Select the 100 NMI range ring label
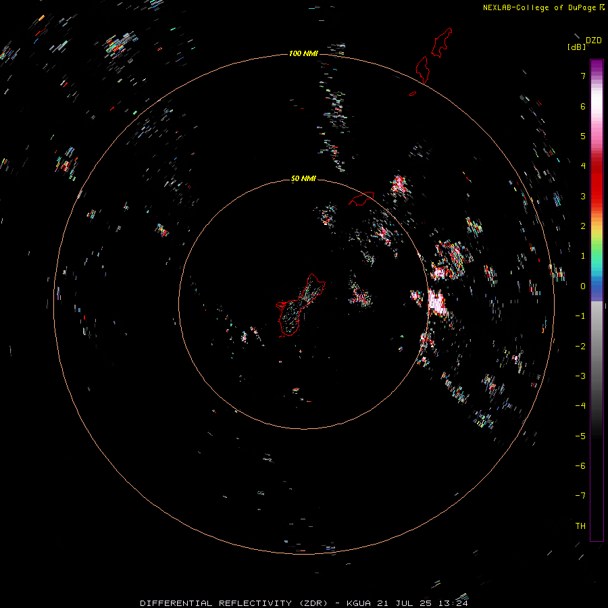The width and height of the screenshot is (608, 608). click(x=303, y=53)
